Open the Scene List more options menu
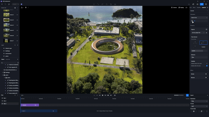The width and height of the screenshot is (209, 117). (18, 8)
